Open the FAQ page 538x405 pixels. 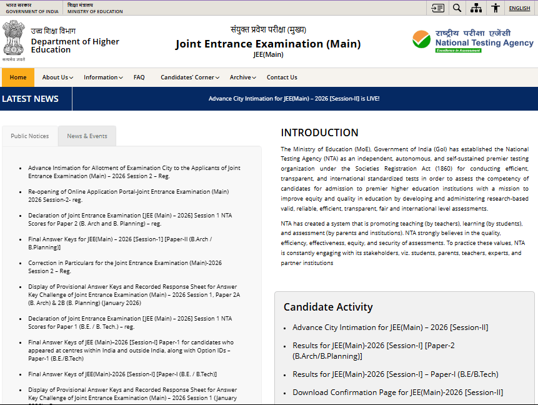pos(139,77)
